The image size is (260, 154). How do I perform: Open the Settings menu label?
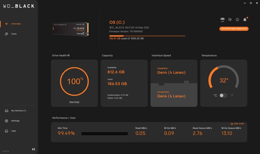point(15,121)
